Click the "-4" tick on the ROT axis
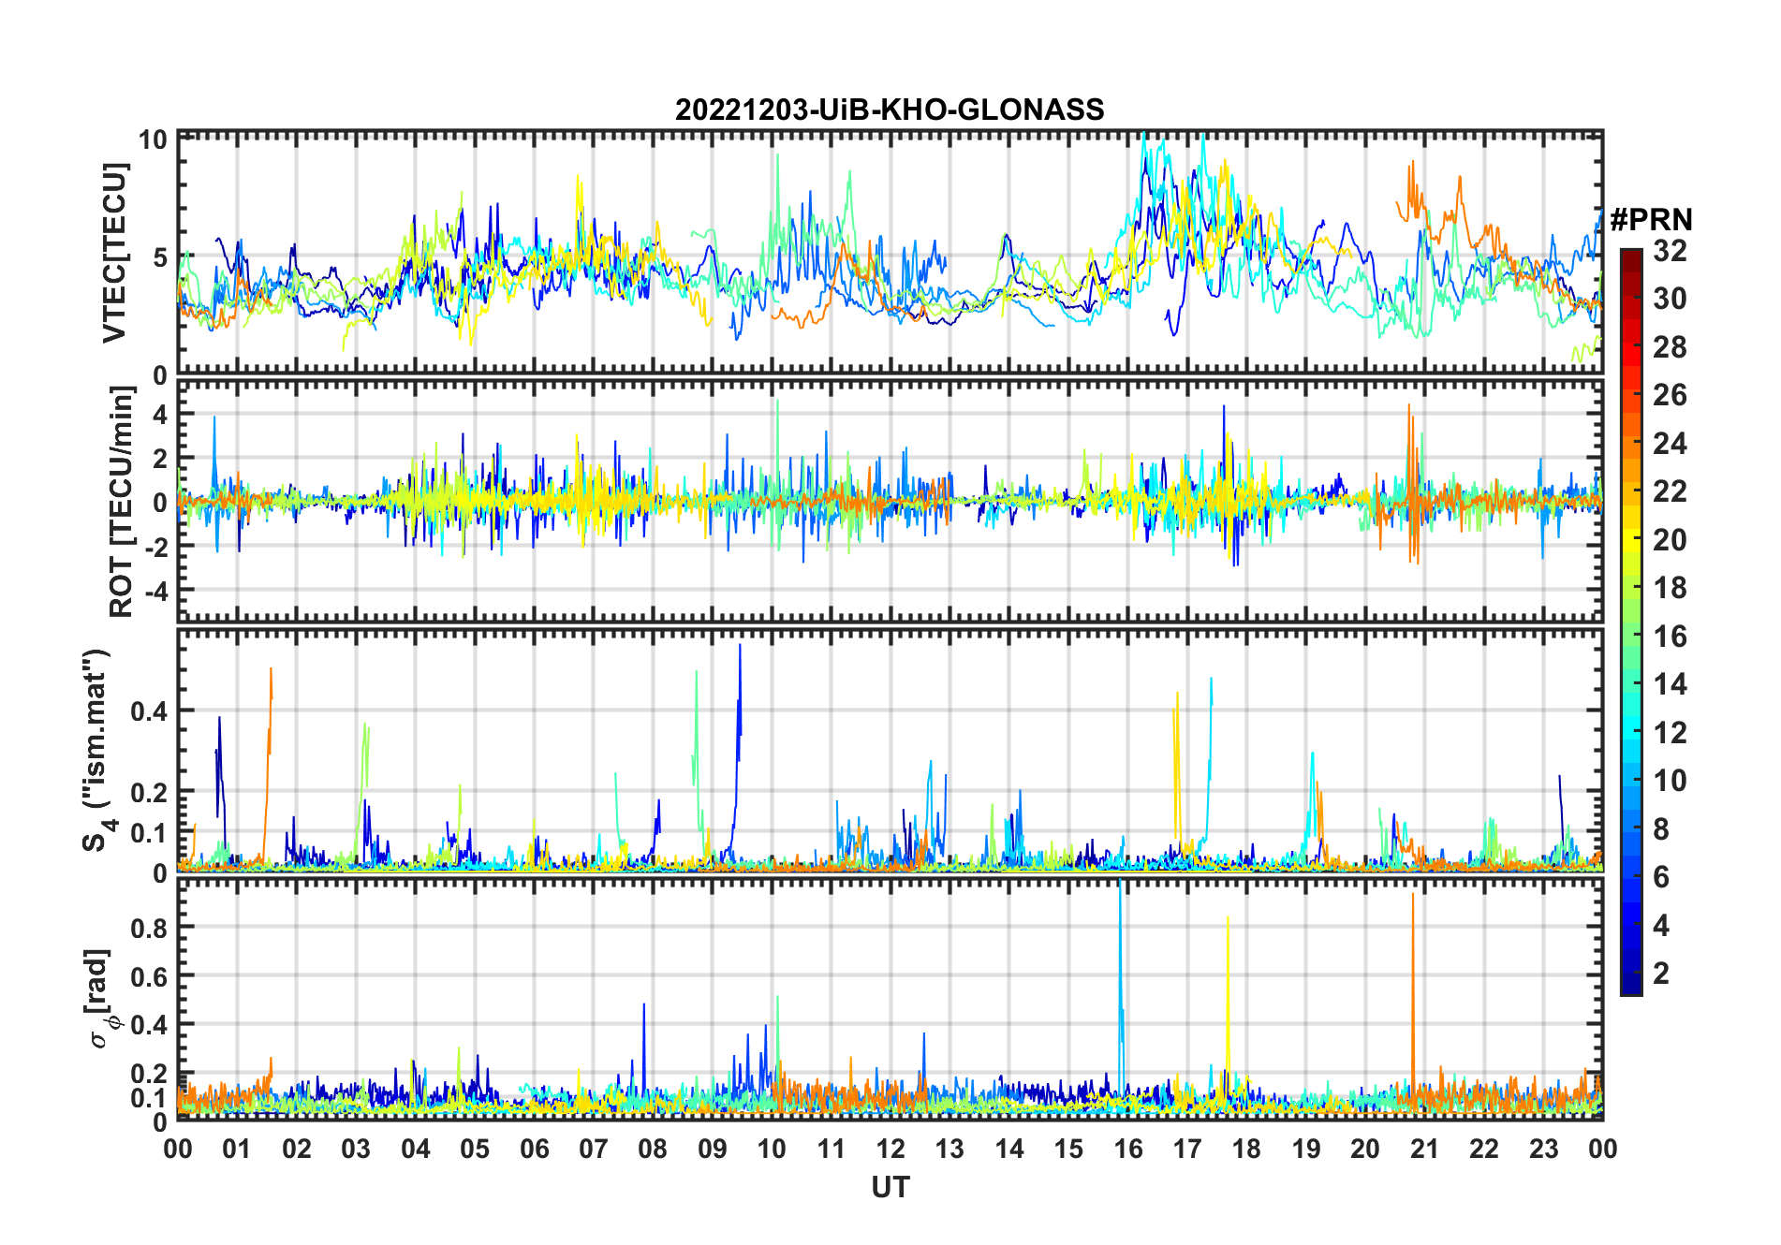The width and height of the screenshot is (1781, 1245). (155, 591)
